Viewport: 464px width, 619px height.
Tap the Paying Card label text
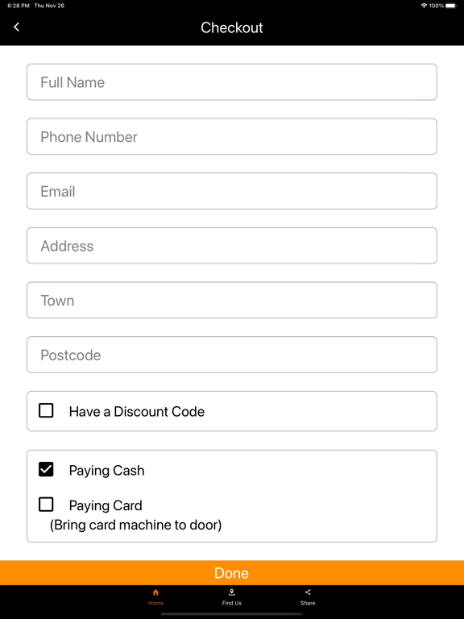106,505
